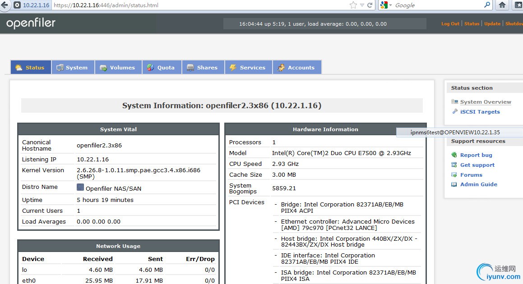Click the Get support link
The height and width of the screenshot is (284, 523).
coord(477,165)
